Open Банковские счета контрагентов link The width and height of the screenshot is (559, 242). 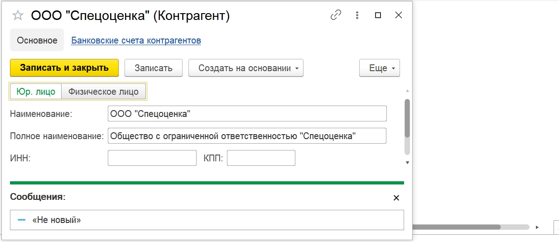(x=136, y=40)
